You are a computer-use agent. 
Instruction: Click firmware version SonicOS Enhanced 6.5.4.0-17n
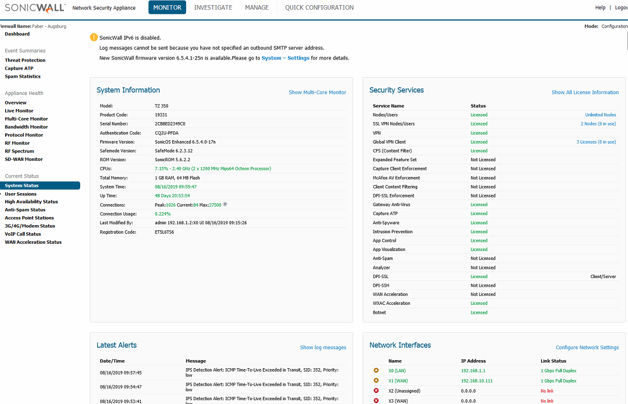[185, 142]
